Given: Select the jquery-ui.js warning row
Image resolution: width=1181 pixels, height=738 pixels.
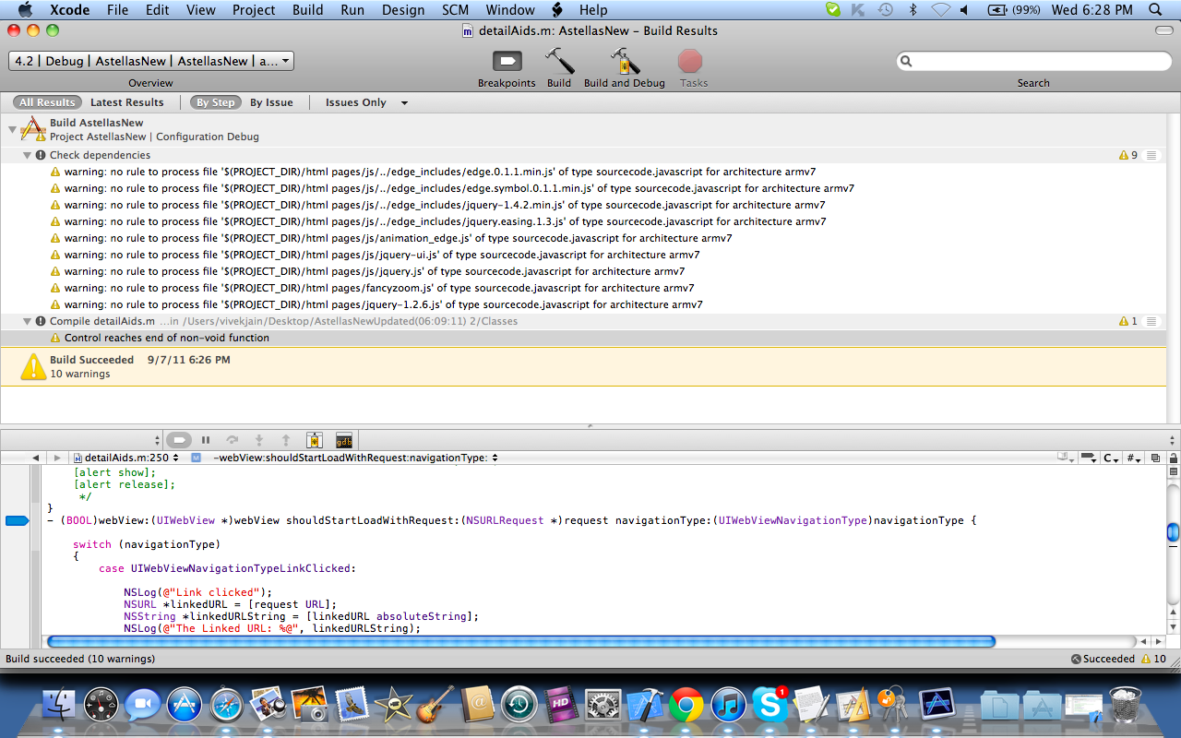Looking at the screenshot, I should tap(583, 255).
